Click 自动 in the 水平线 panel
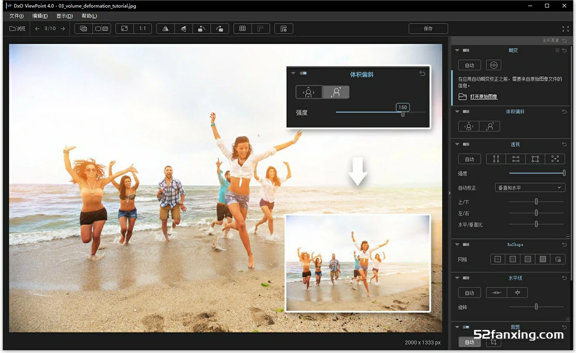 [x=469, y=293]
